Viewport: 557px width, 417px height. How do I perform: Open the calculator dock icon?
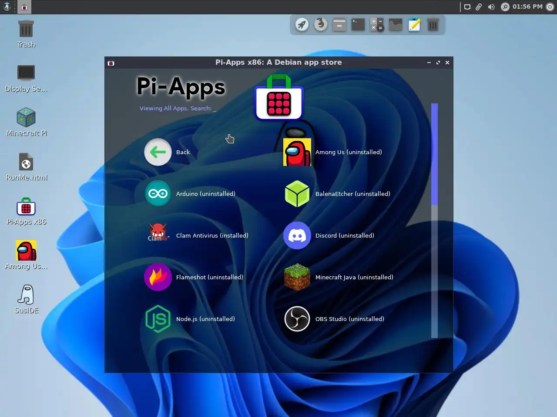(x=377, y=24)
